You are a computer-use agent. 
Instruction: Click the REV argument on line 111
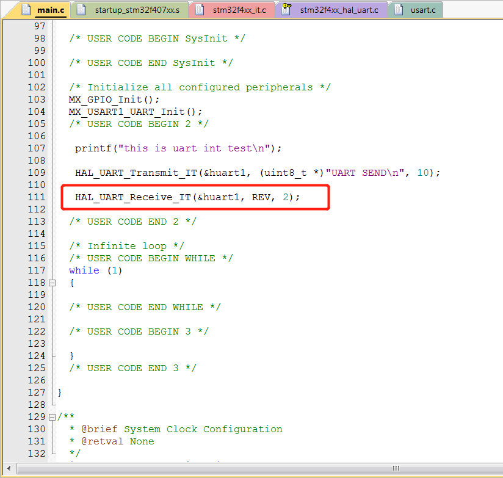[x=261, y=197]
